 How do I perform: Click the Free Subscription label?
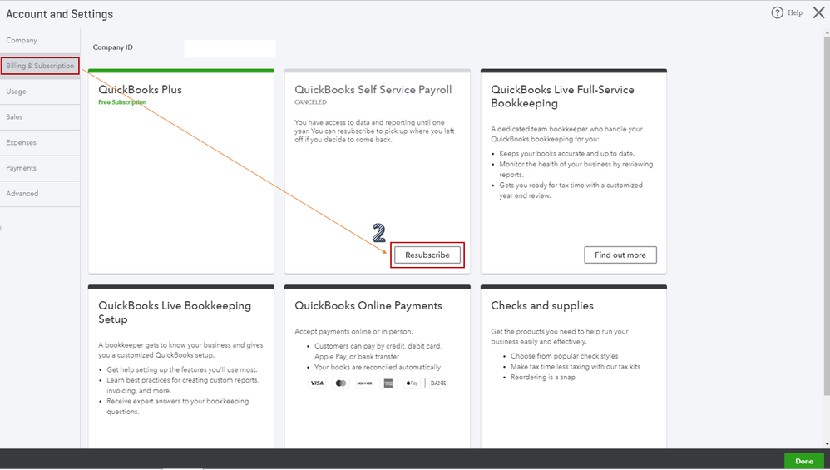click(122, 102)
